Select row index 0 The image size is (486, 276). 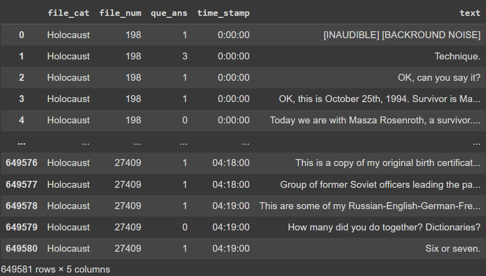pyautogui.click(x=21, y=35)
